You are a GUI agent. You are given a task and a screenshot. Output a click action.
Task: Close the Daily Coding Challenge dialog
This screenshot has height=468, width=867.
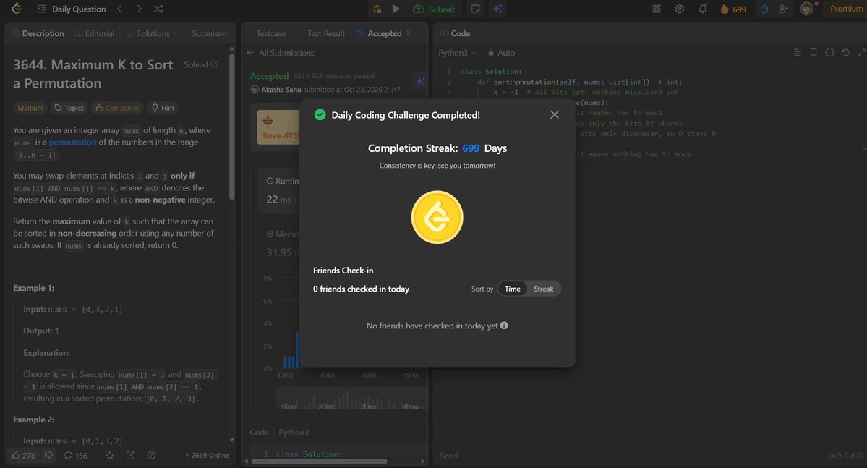pos(555,114)
